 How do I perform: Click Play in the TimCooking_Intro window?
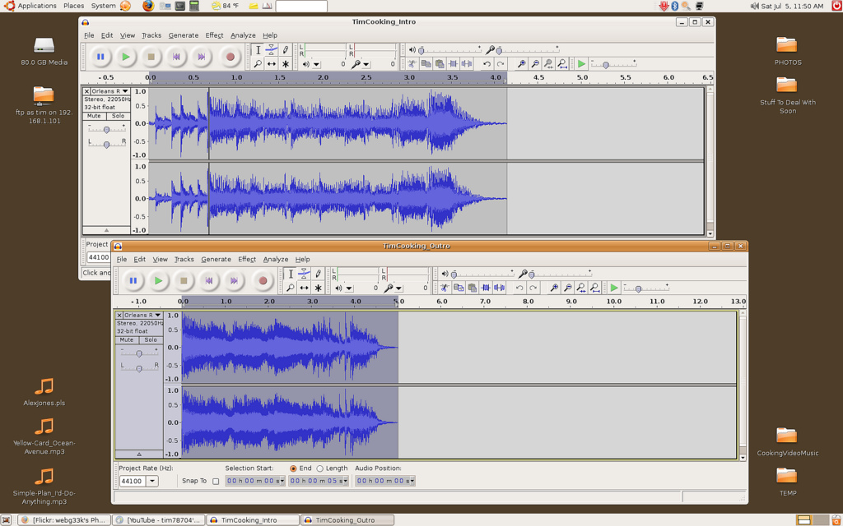125,57
